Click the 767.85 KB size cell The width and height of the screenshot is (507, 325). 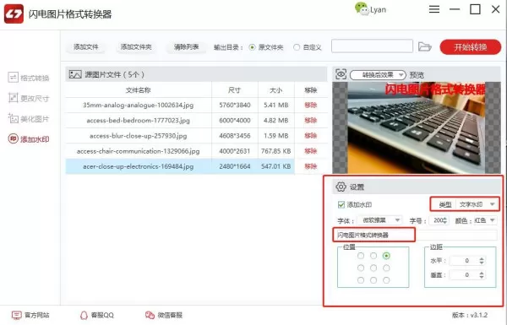(275, 151)
